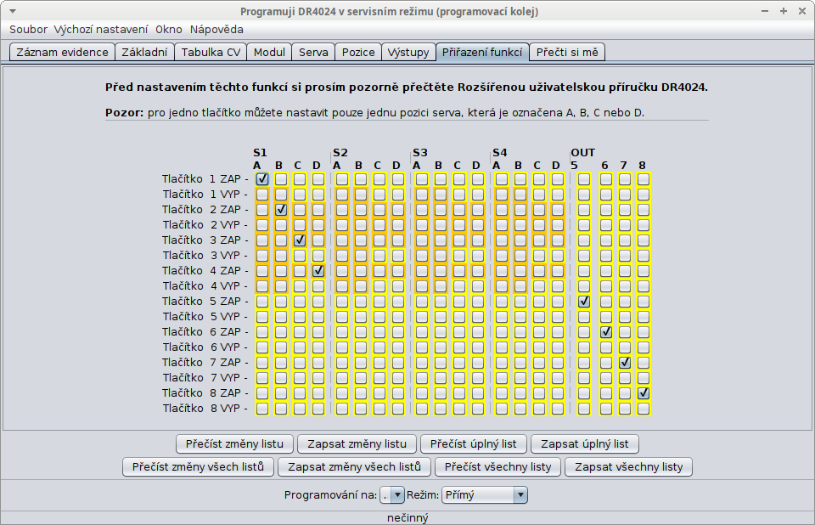
Task: Open the Soubor menu
Action: click(28, 29)
